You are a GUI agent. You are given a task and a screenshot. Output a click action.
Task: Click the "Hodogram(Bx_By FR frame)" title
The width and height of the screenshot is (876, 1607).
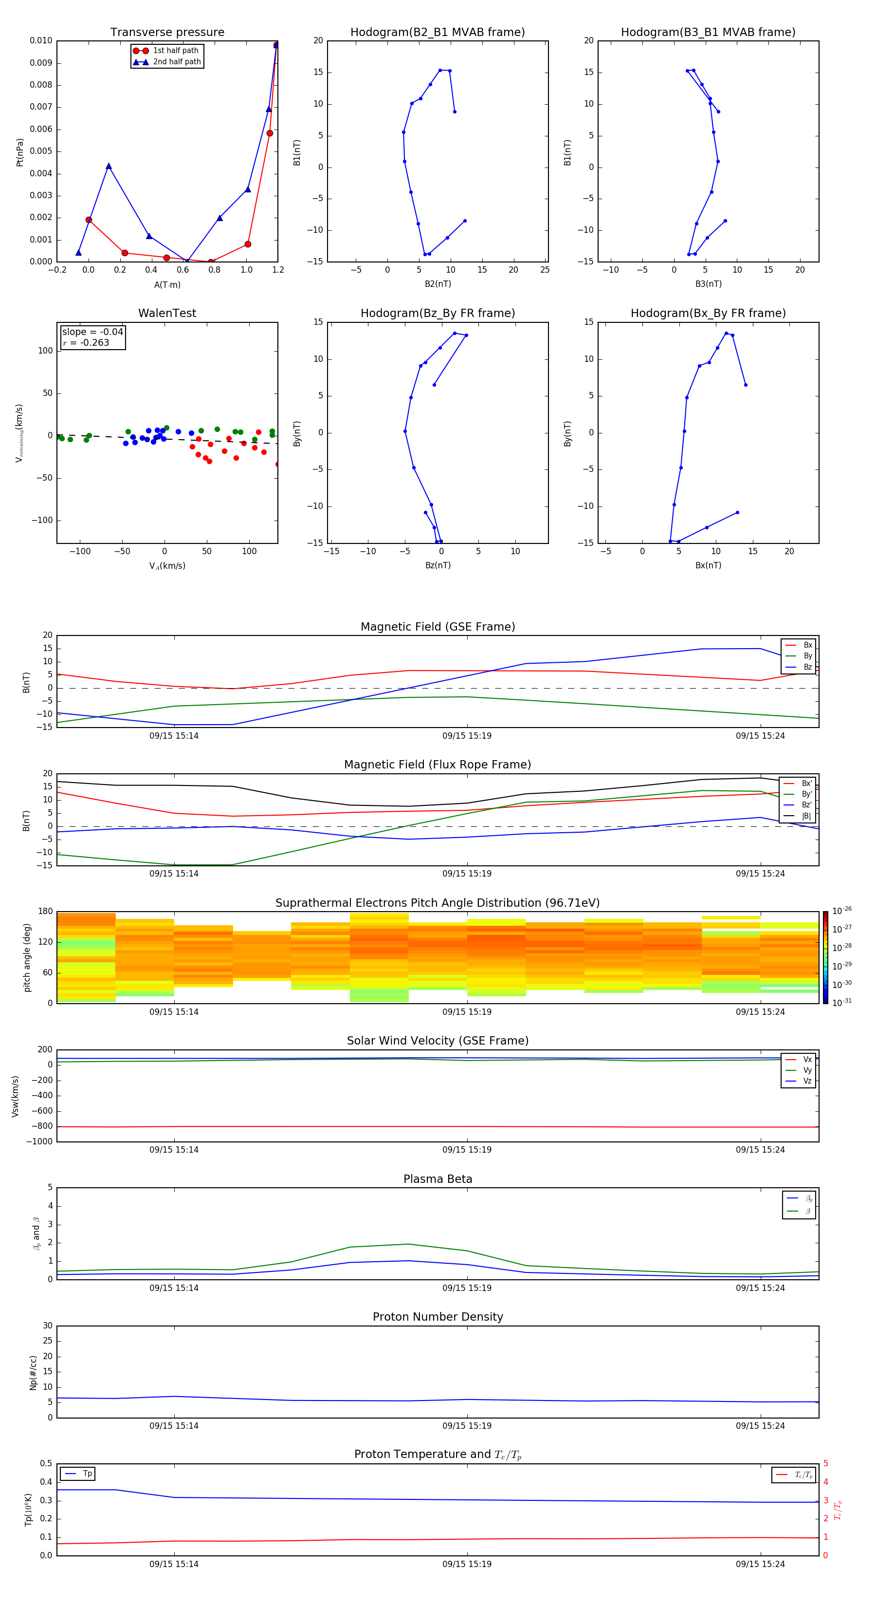point(708,313)
